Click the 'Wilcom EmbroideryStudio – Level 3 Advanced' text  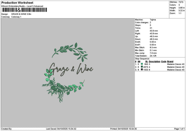(x=22, y=6)
